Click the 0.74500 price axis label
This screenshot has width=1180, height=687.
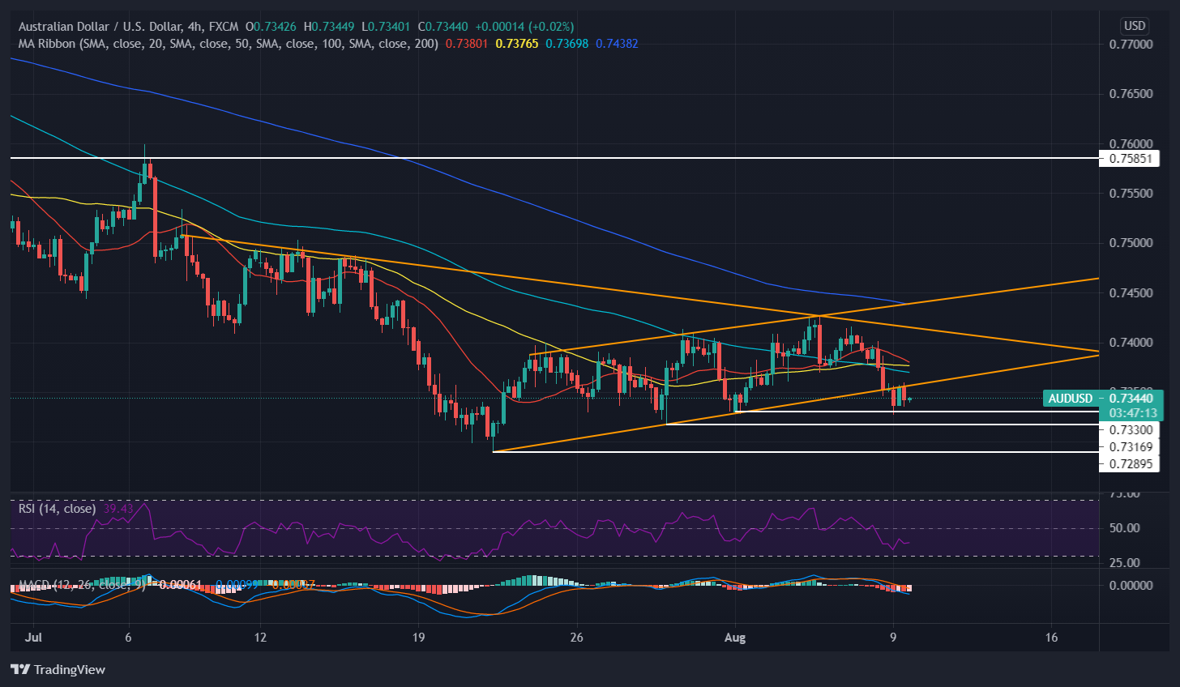[x=1131, y=292]
